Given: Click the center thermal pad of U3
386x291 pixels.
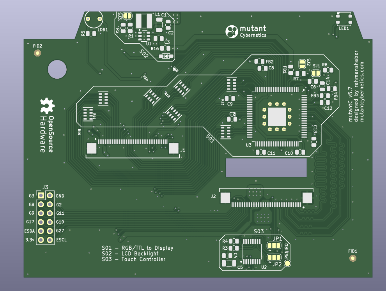Looking at the screenshot, I should click(277, 116).
